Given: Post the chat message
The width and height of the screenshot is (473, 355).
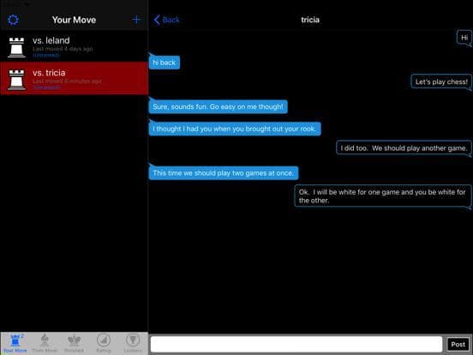Looking at the screenshot, I should (458, 345).
